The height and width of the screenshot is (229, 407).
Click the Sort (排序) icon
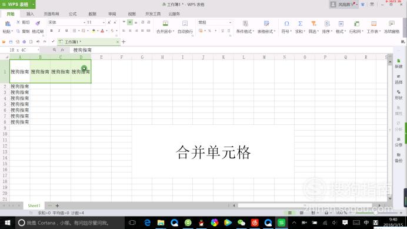[x=328, y=24]
